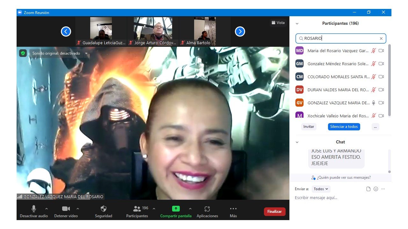The image size is (408, 229).
Task: Open Participantes list from bottom toolbar
Action: coord(137,209)
